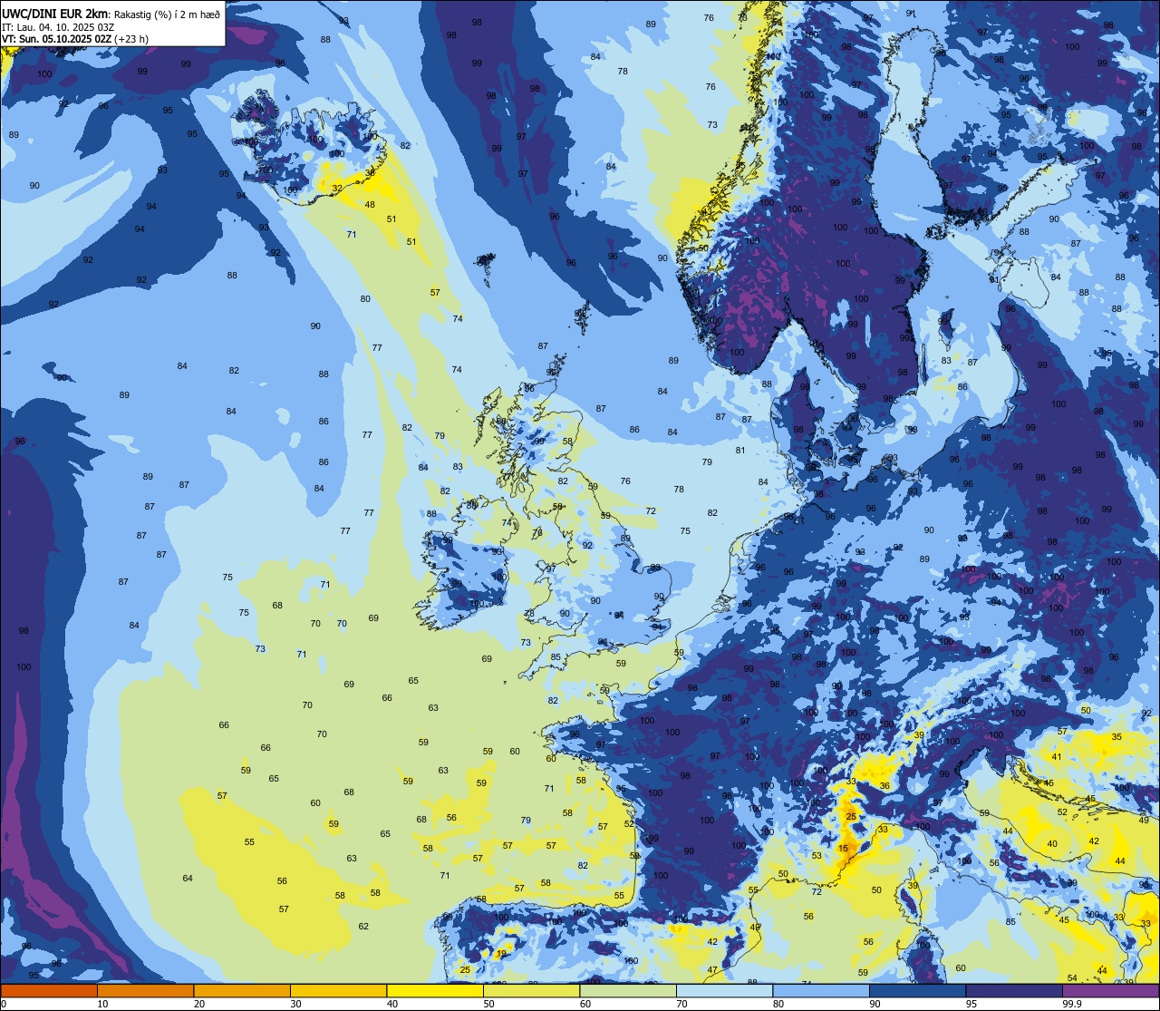The height and width of the screenshot is (1011, 1160).
Task: Click the value 53 on the Mediterranean coast
Action: point(817,856)
